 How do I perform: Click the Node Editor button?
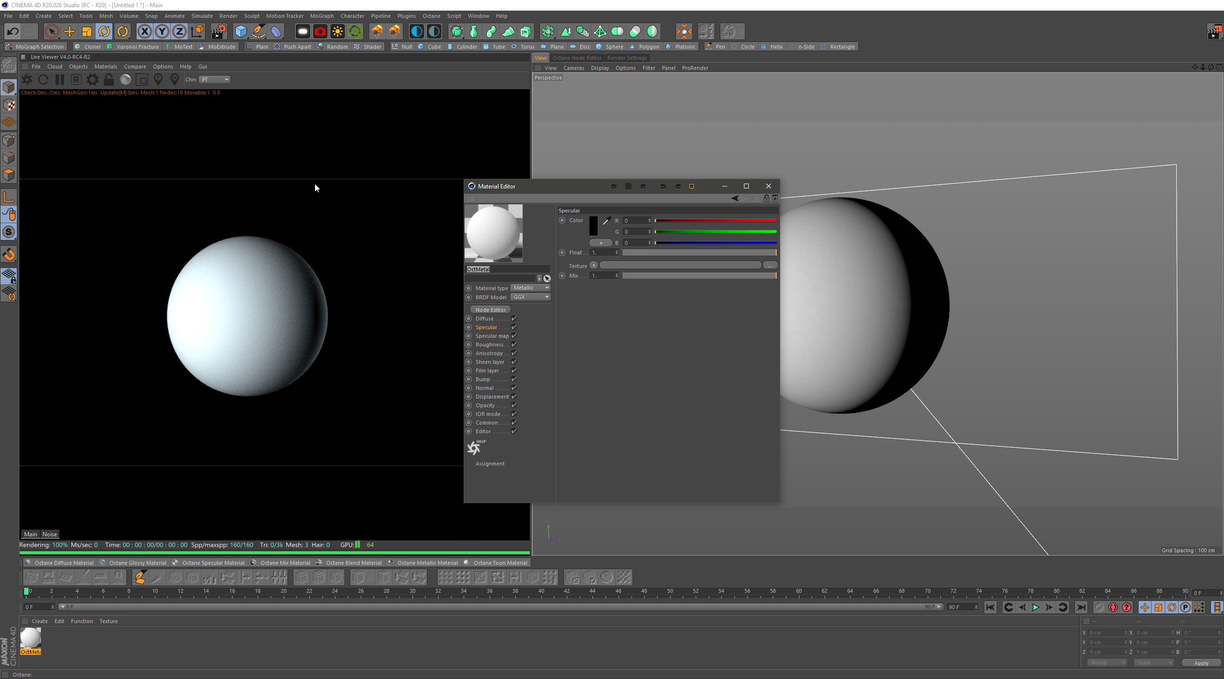490,310
